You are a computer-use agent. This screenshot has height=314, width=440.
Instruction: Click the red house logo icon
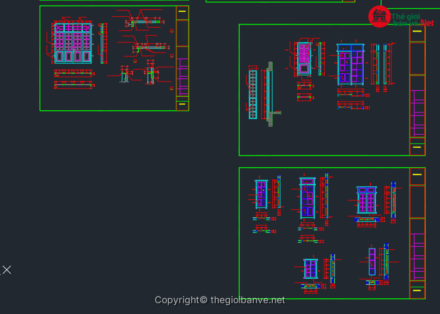click(378, 17)
